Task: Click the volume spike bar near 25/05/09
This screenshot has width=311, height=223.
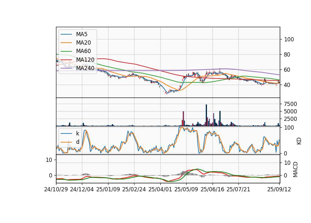Action: (x=183, y=119)
